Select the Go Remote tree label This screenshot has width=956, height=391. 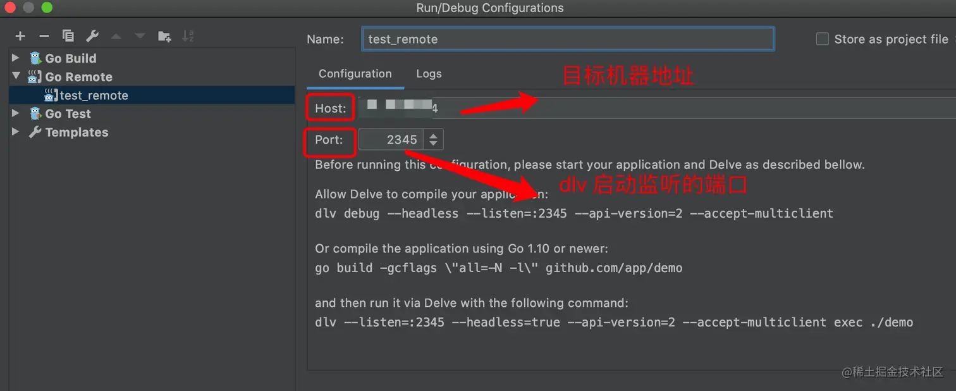pos(79,77)
